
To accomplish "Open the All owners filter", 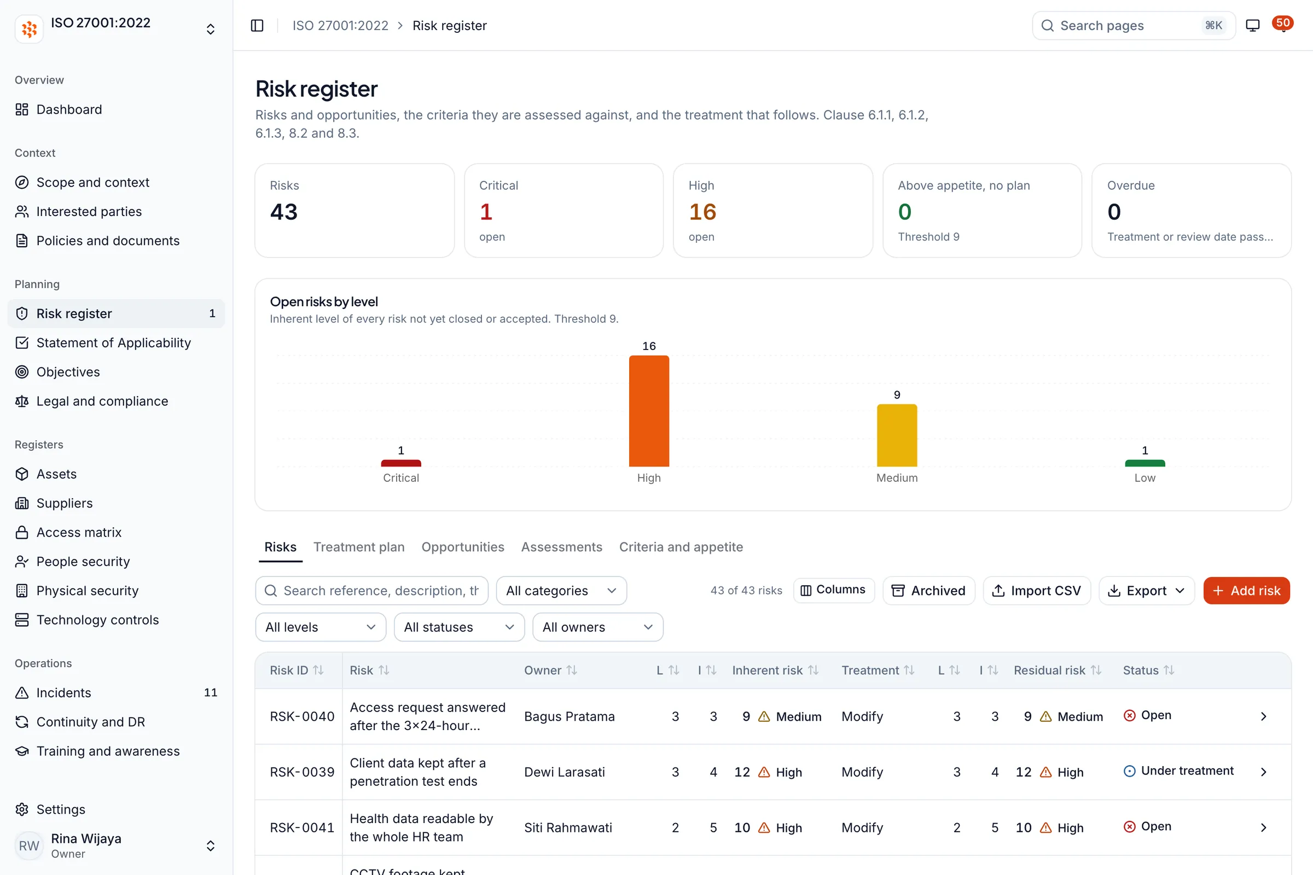I will coord(597,627).
